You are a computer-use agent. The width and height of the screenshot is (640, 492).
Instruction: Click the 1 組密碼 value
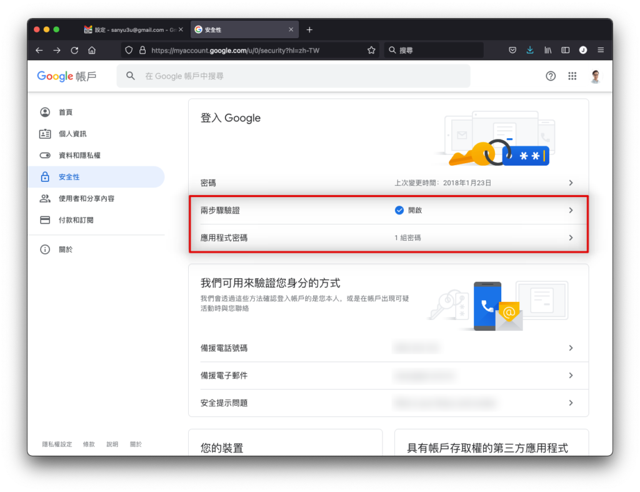(x=407, y=238)
